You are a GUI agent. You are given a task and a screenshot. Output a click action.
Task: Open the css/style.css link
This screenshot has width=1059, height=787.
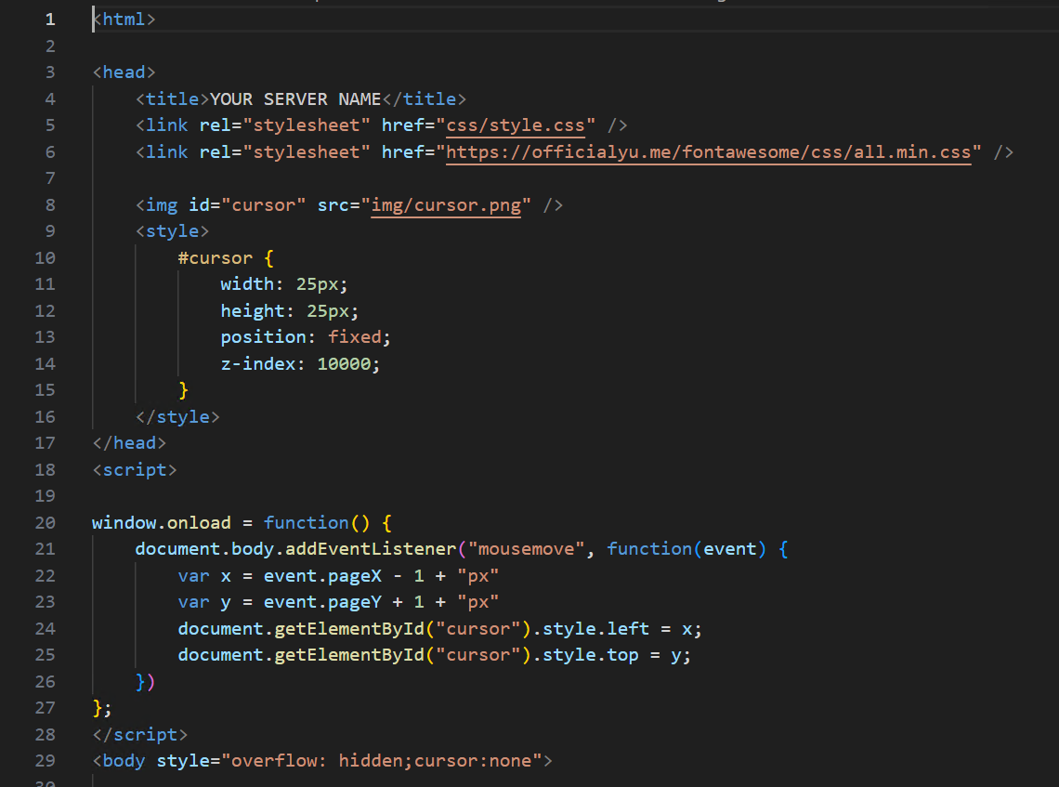tap(516, 125)
